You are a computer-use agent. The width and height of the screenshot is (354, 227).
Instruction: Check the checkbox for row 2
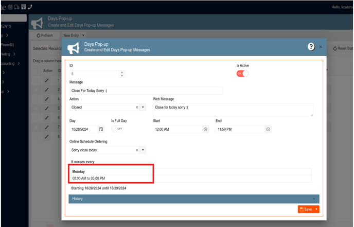point(36,90)
